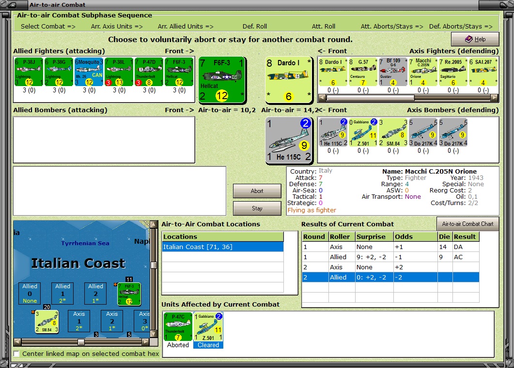
Task: Click the F6F-3 Hellcat counter on the map
Action: coord(129,294)
